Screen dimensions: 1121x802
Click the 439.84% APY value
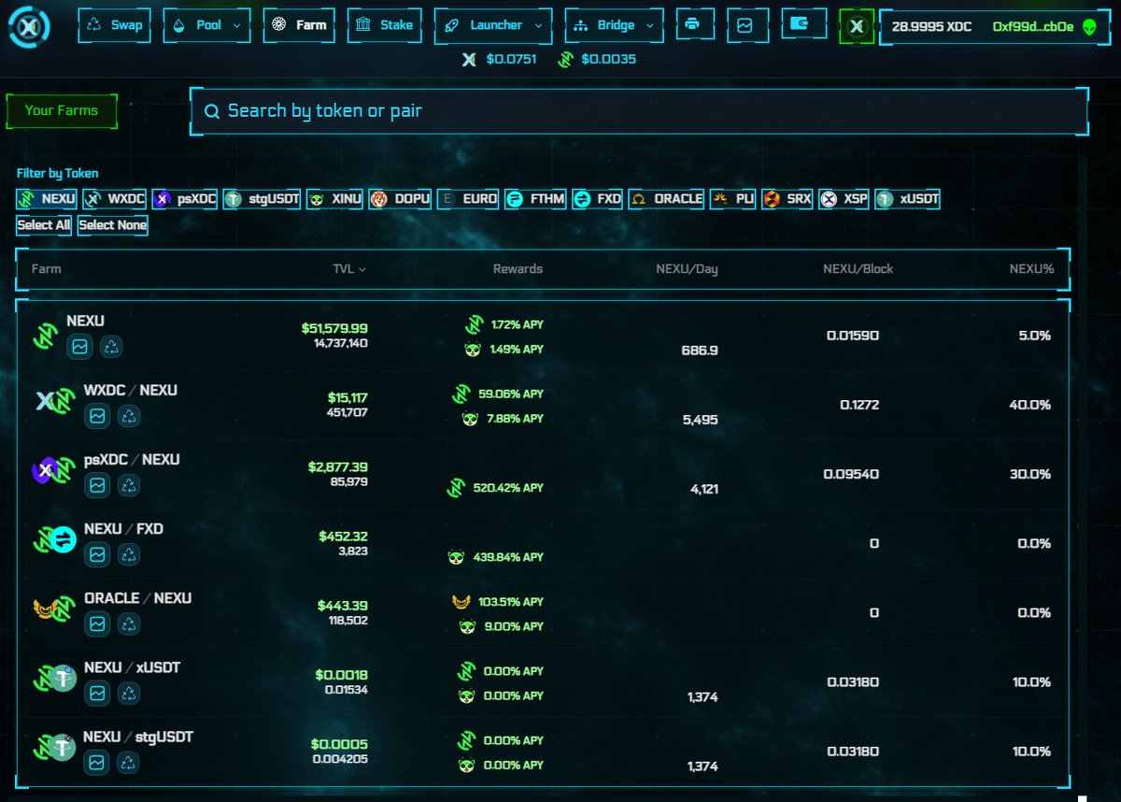pos(506,557)
